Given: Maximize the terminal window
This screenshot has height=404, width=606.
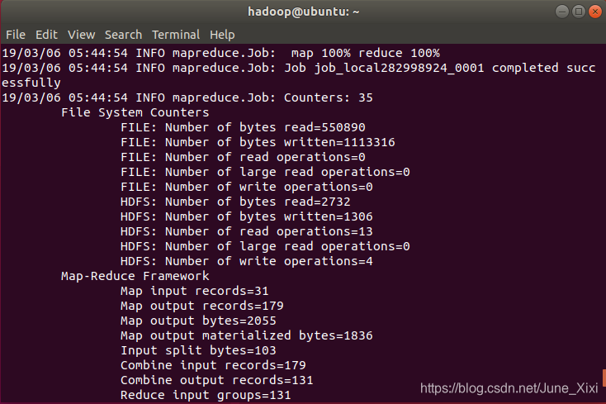Looking at the screenshot, I should click(579, 12).
